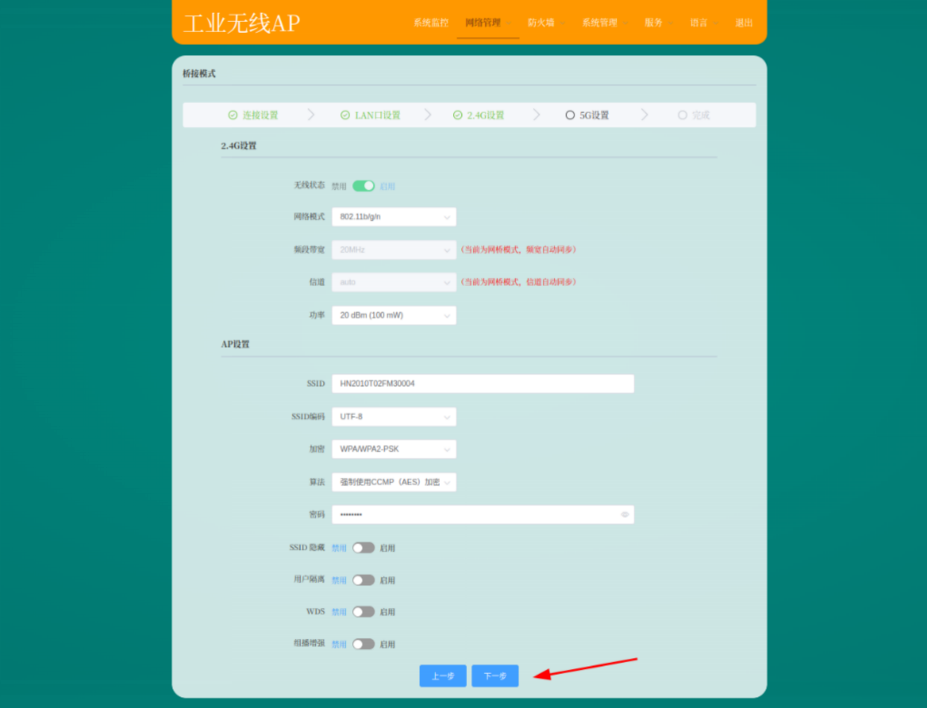Enable the SSID 隐藏 switch
Image resolution: width=930 pixels, height=711 pixels.
(363, 548)
